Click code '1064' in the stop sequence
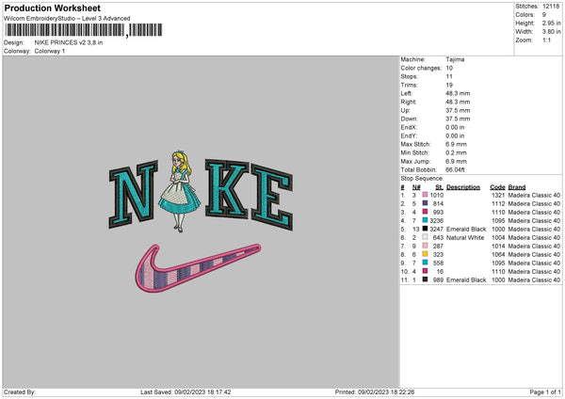Screen dimensions: 565x399 click(x=498, y=255)
